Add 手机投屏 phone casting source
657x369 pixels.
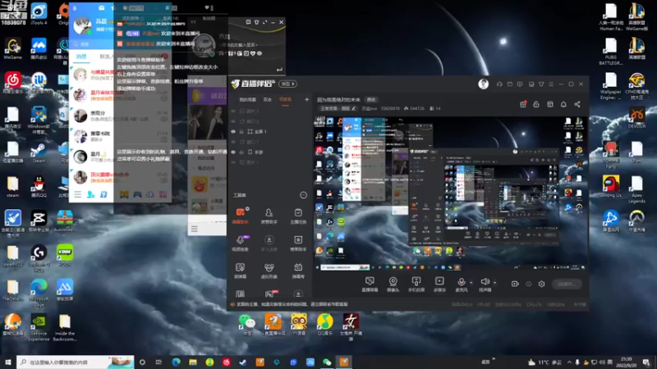point(416,284)
